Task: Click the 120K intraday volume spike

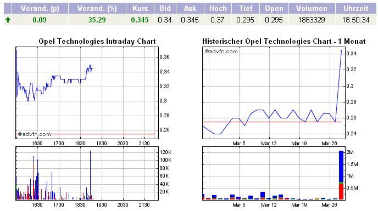Action: [x=91, y=175]
